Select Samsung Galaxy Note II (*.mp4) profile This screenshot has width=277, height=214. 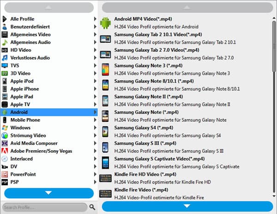[185, 101]
